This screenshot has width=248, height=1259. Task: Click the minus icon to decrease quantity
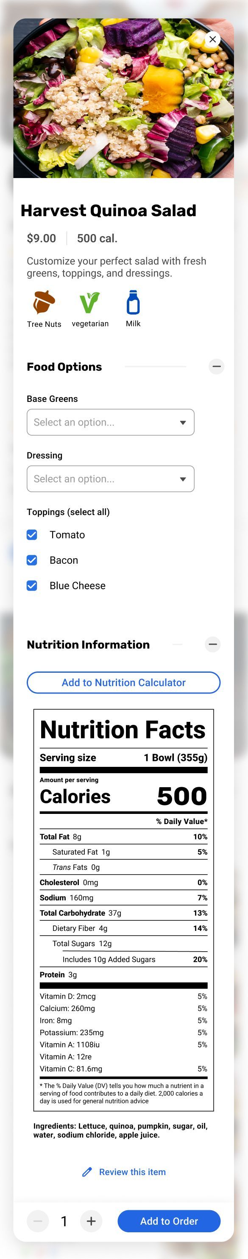(x=38, y=1221)
